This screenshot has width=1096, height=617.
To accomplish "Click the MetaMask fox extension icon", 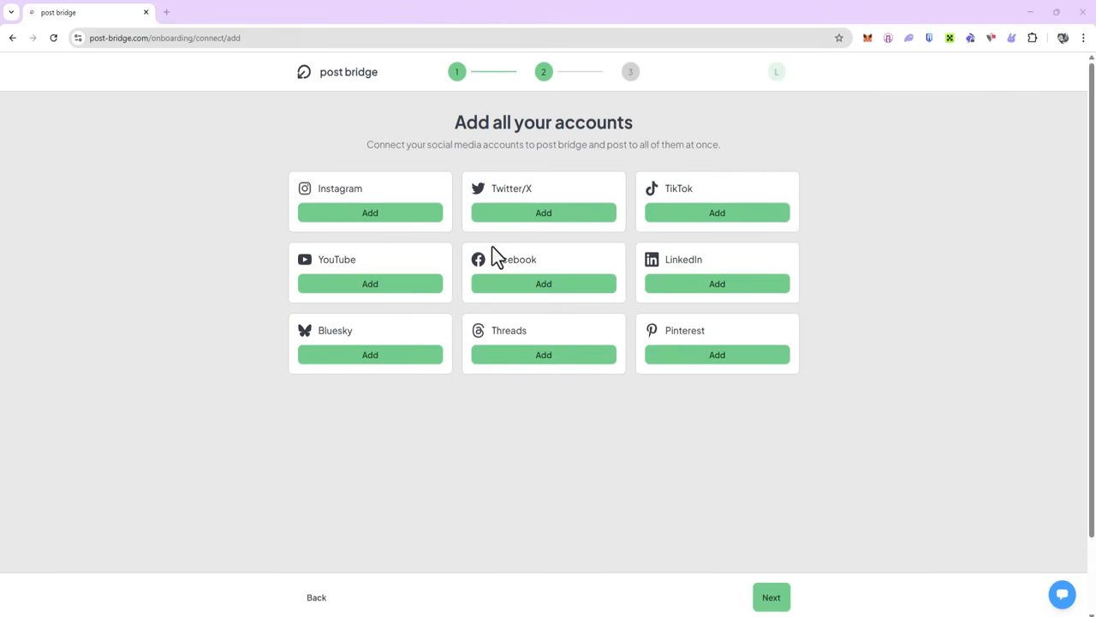I will click(867, 38).
